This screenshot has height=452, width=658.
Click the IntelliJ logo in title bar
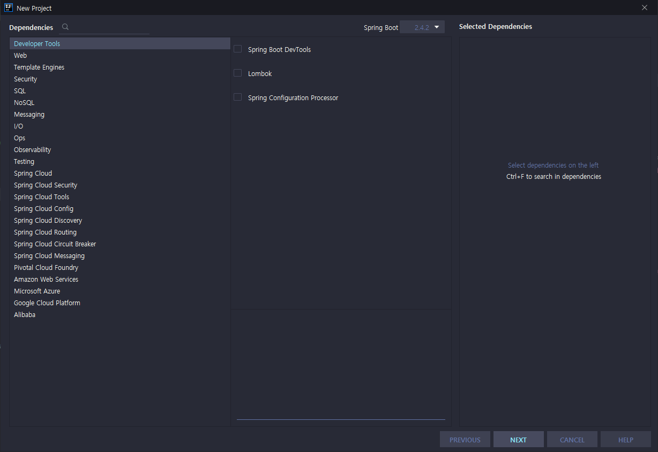click(9, 7)
